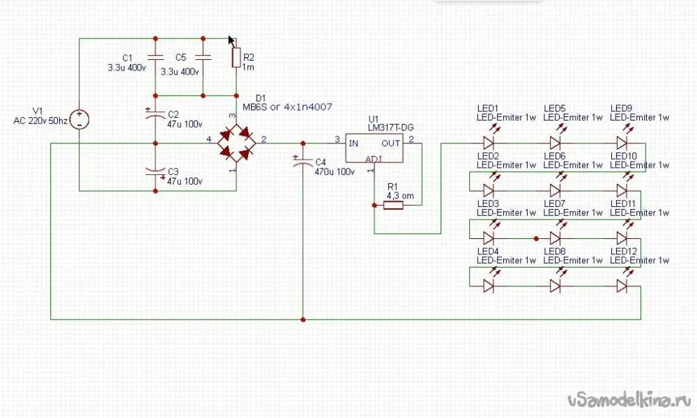The height and width of the screenshot is (418, 697).
Task: Select the LED7 diode symbol
Action: pos(556,238)
